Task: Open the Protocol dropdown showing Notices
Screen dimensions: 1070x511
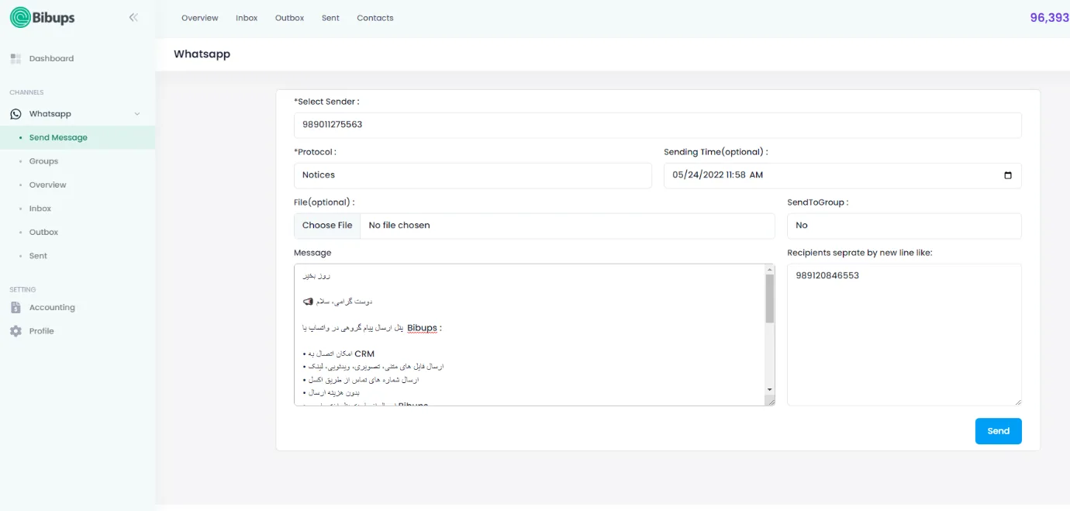Action: coord(473,175)
